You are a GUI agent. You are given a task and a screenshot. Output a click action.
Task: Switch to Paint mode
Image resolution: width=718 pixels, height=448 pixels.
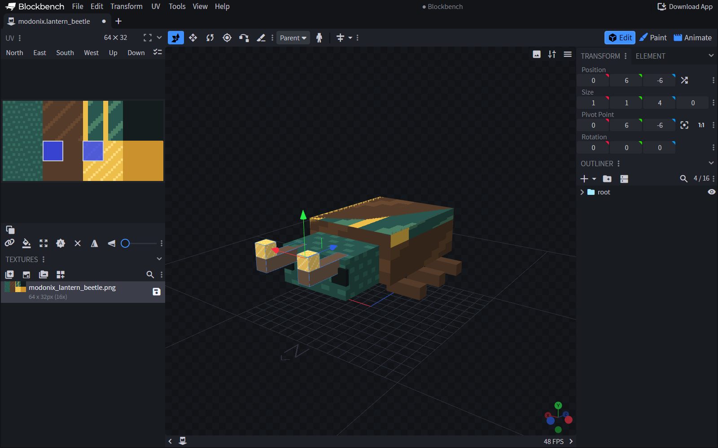click(653, 38)
